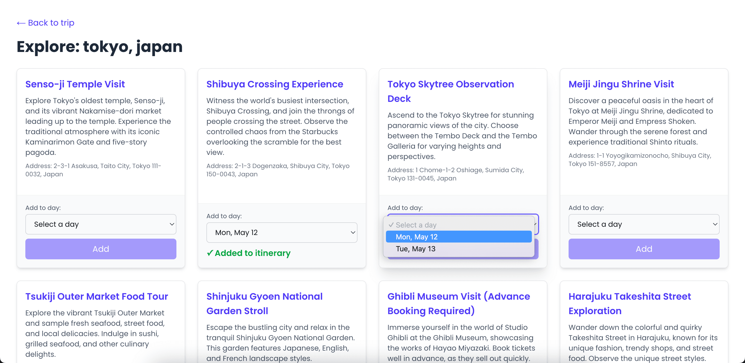This screenshot has height=363, width=745.
Task: Add Senso-ji Temple Visit to itinerary
Action: [101, 249]
